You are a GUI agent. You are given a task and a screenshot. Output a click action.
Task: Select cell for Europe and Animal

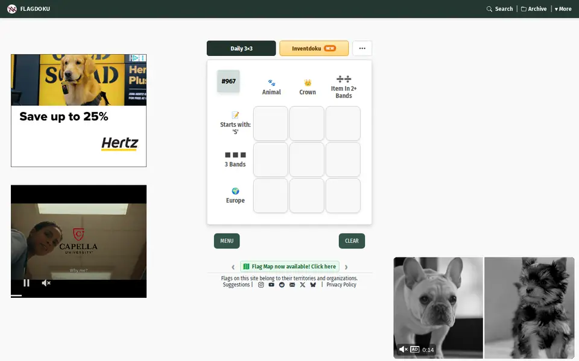[271, 196]
